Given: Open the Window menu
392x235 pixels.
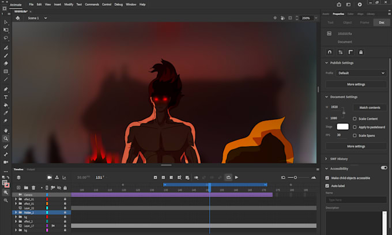Looking at the screenshot, I should (x=131, y=5).
